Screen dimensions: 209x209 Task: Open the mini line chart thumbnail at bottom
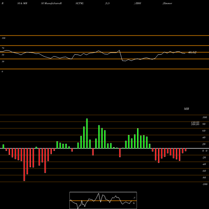coord(103,200)
